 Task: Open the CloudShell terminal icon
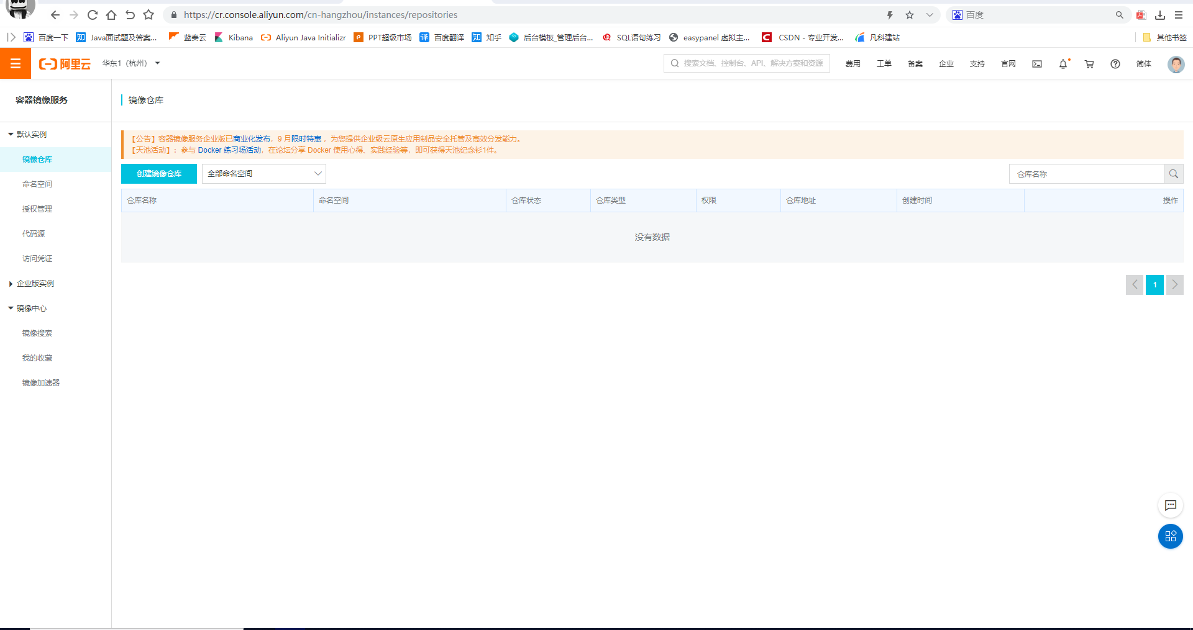point(1036,63)
